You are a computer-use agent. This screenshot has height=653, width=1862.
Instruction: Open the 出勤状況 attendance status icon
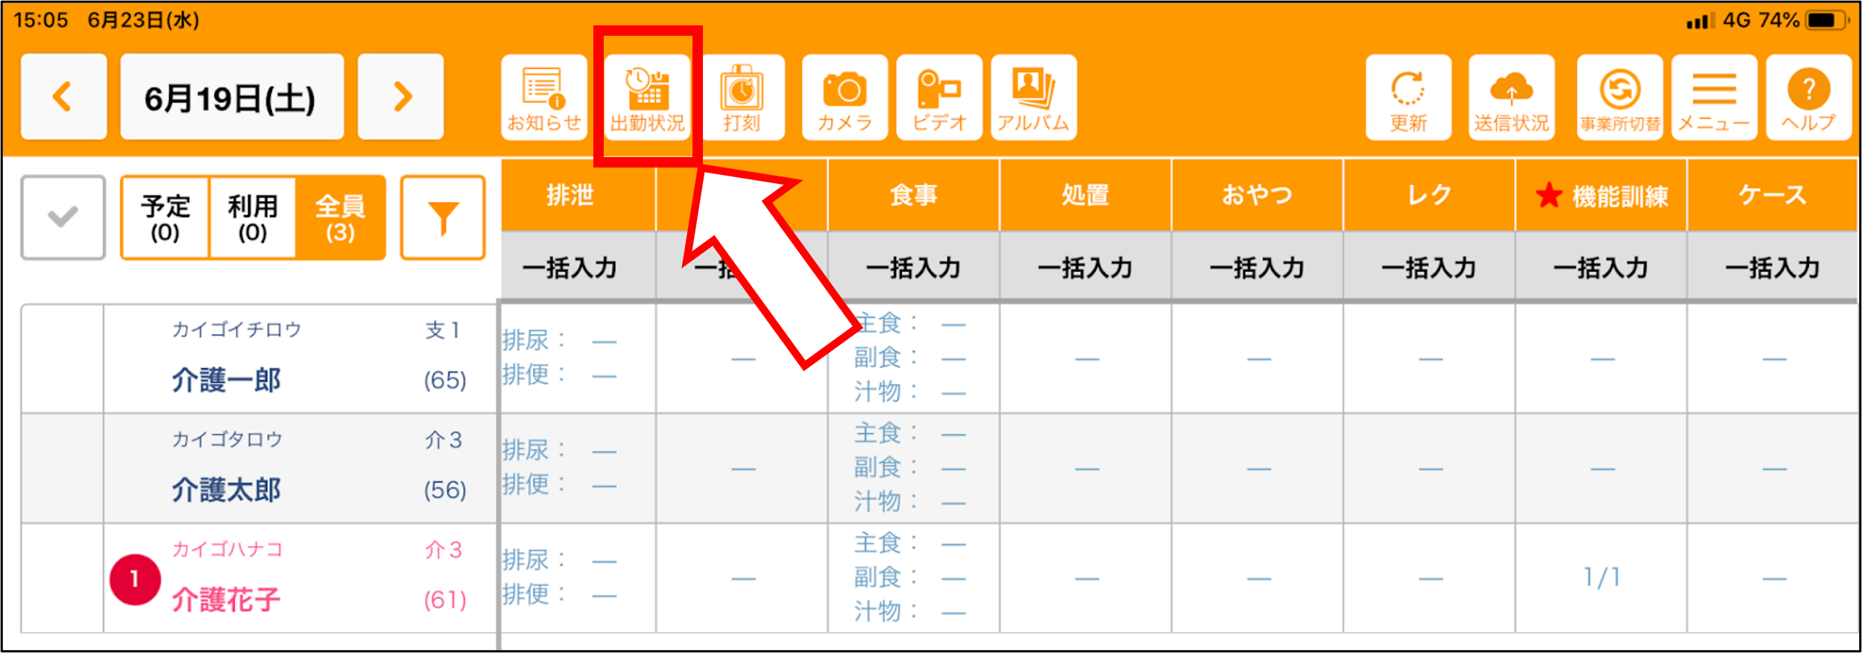(647, 98)
